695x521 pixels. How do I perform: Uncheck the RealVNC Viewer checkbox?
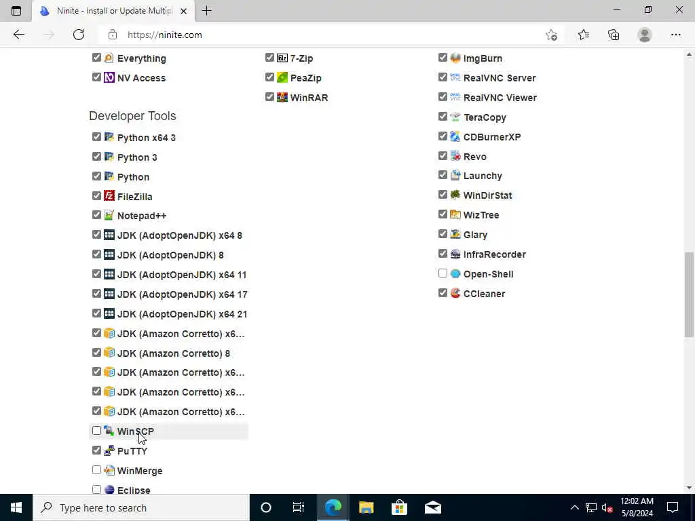(443, 96)
